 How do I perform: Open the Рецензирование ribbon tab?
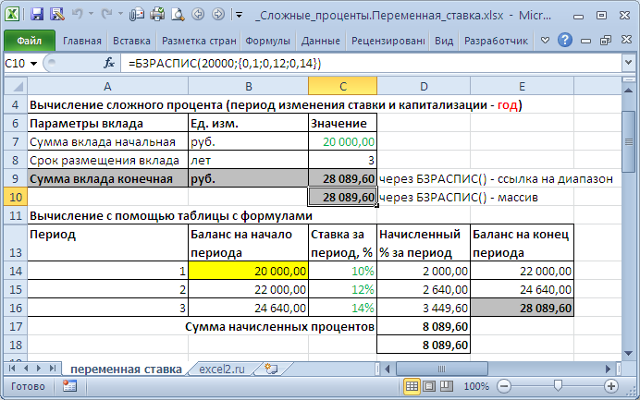pos(388,41)
